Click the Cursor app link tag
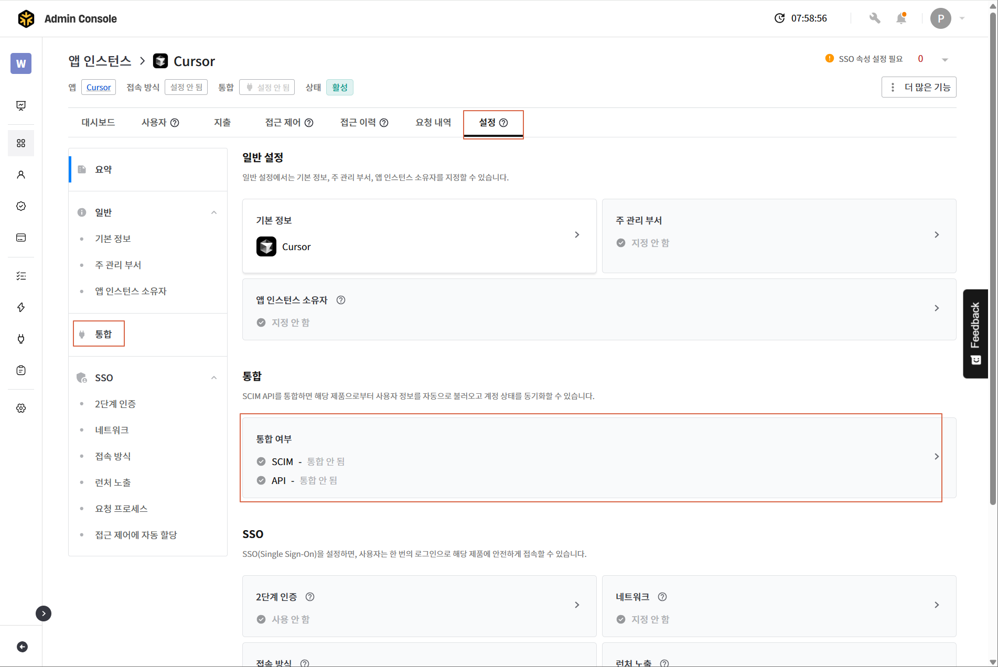The image size is (998, 667). 99,87
